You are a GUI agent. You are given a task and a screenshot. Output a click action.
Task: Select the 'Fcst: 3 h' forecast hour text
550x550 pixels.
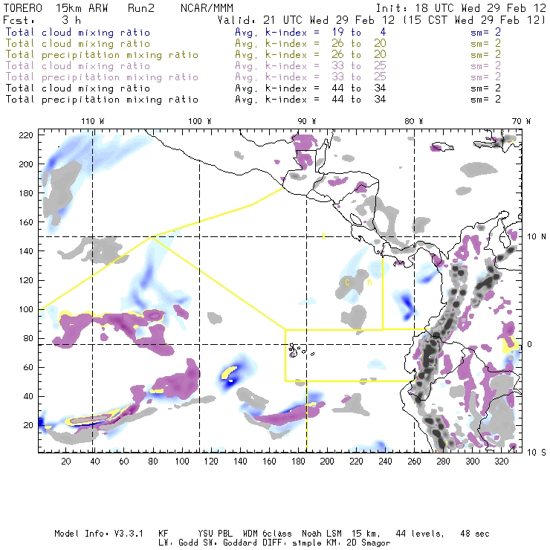[42, 20]
